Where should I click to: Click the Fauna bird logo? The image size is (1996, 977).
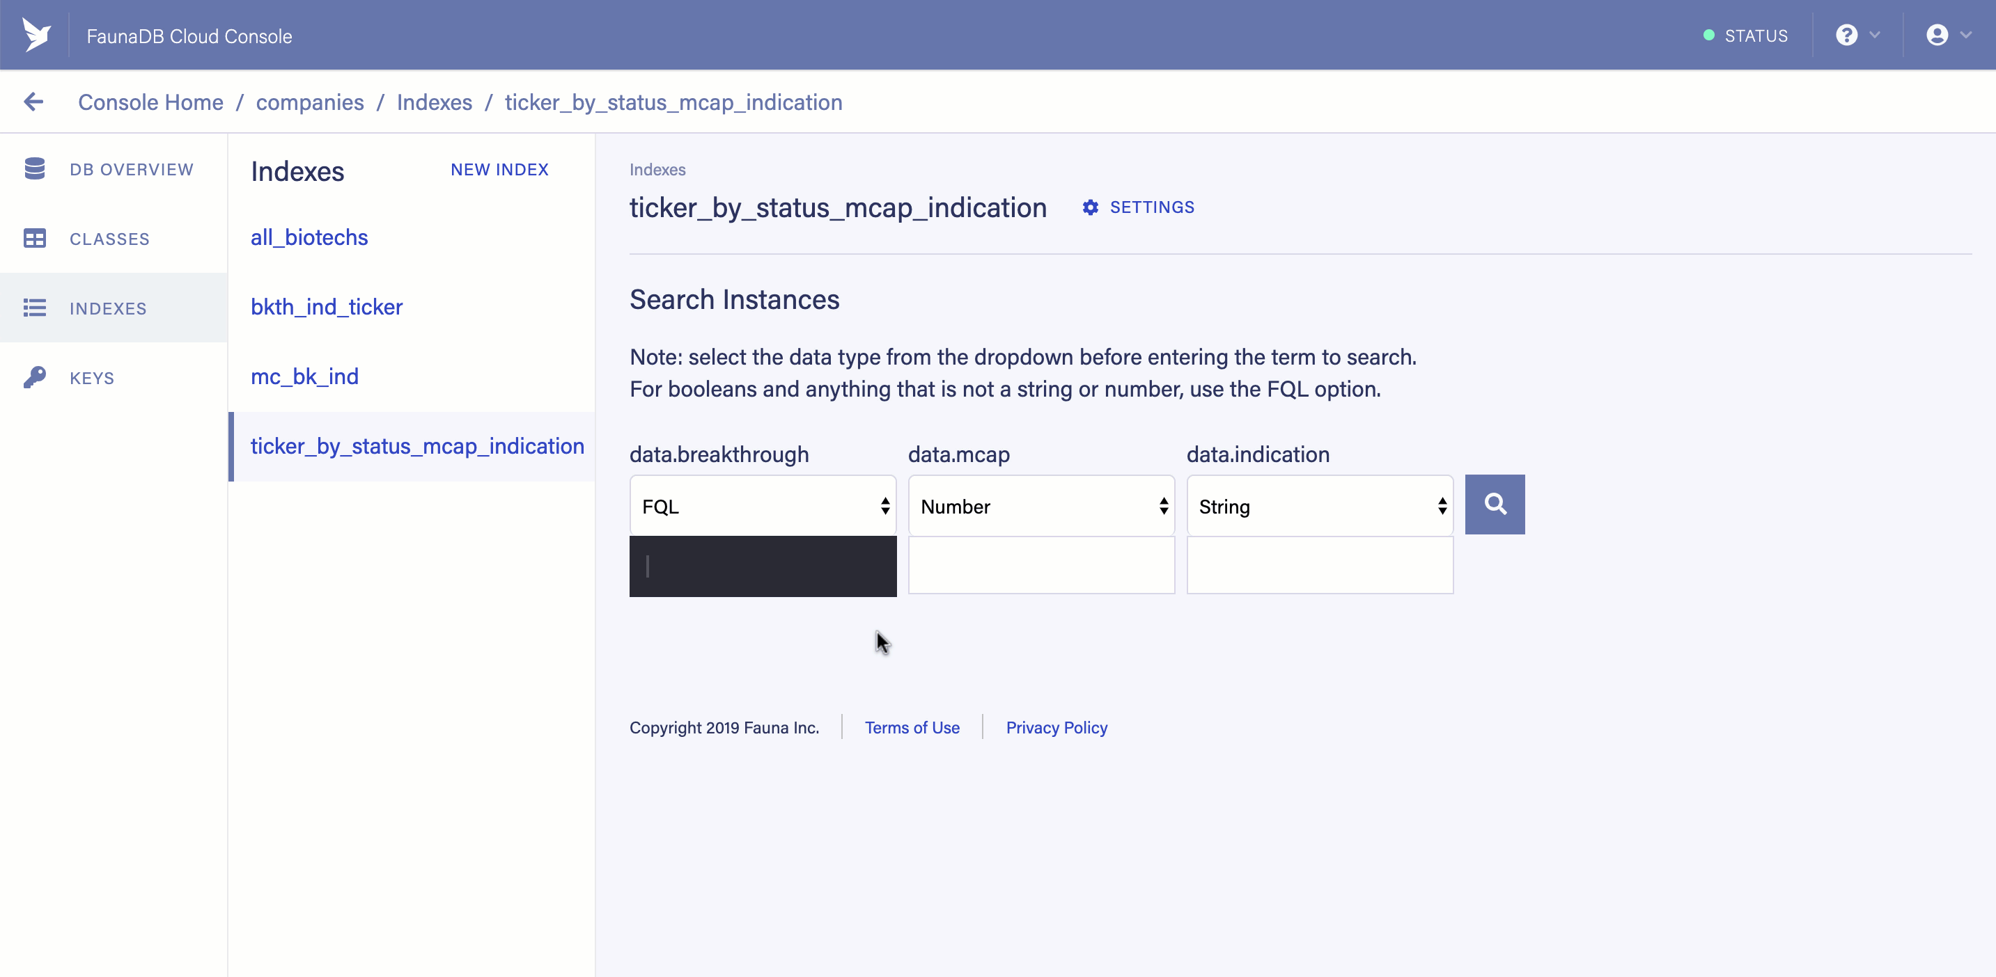[x=36, y=35]
